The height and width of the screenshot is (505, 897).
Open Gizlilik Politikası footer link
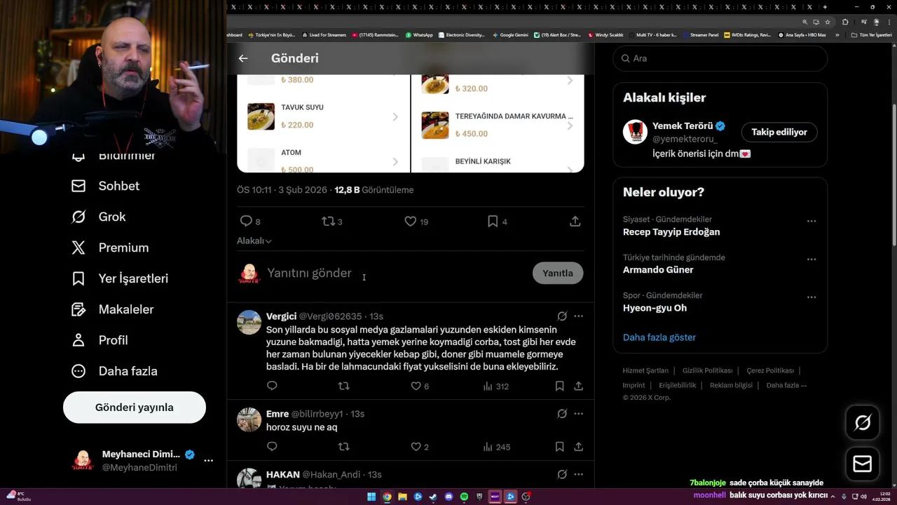707,370
